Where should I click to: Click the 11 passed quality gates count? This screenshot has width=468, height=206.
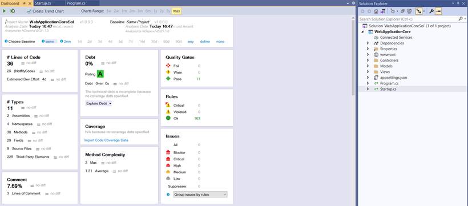(x=198, y=79)
